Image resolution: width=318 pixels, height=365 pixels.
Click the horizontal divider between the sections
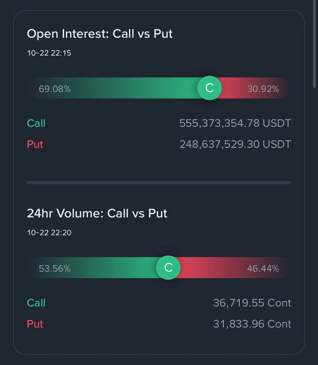coord(159,183)
